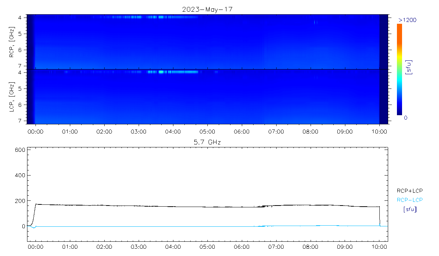Click the 600 tick on the flux axis
Image resolution: width=439 pixels, height=256 pixels.
20,150
